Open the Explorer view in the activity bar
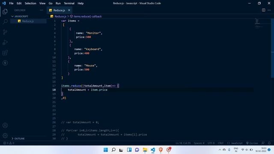This screenshot has width=274, height=154. click(5, 12)
